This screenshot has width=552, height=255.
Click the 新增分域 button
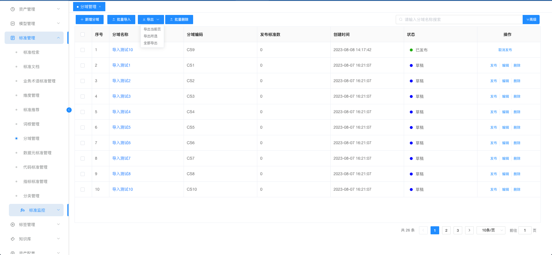pos(90,20)
